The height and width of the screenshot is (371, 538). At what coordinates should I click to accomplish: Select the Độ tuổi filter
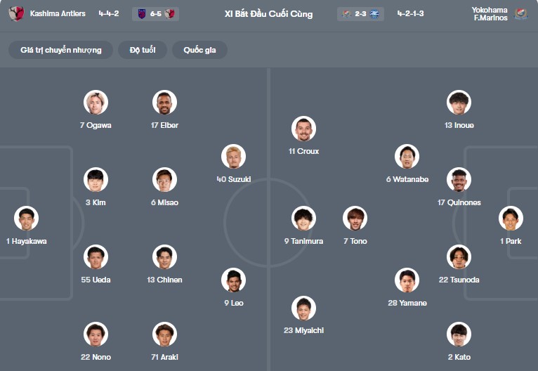142,50
